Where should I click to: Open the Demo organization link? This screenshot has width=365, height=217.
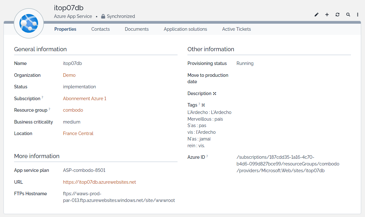[x=69, y=75]
